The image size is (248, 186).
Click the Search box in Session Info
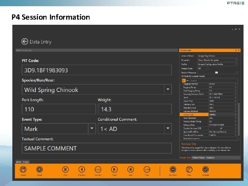pos(214,81)
